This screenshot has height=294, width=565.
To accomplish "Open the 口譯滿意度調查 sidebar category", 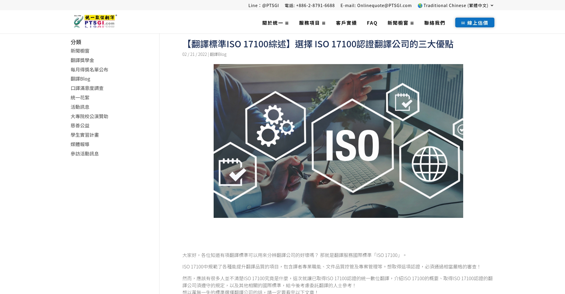I will pyautogui.click(x=87, y=88).
